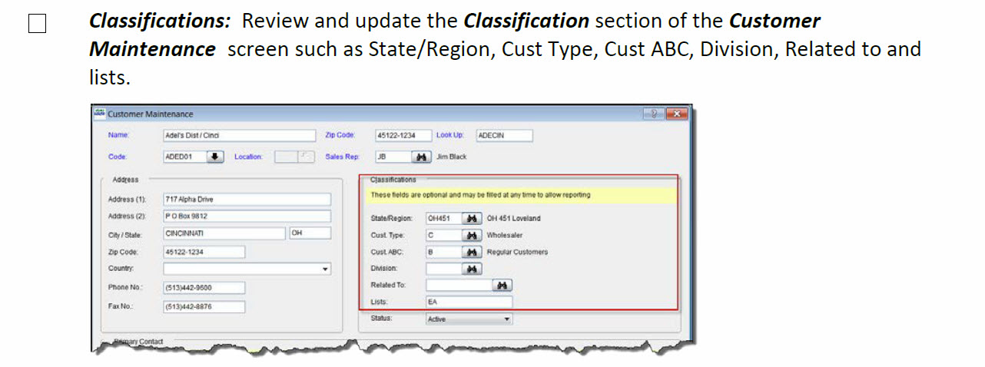Click the Address (2) field

coord(247,217)
